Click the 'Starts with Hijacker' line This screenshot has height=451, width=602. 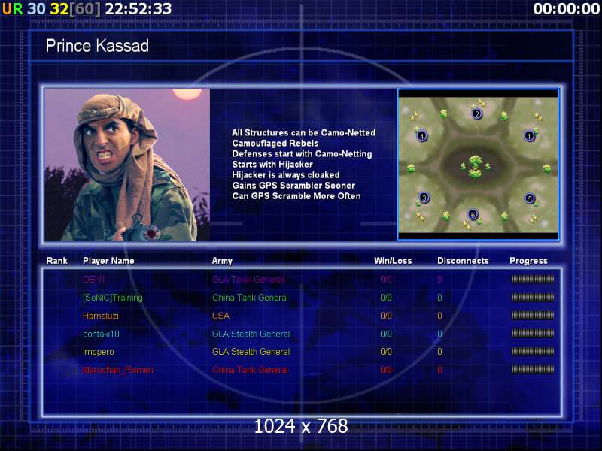click(272, 165)
